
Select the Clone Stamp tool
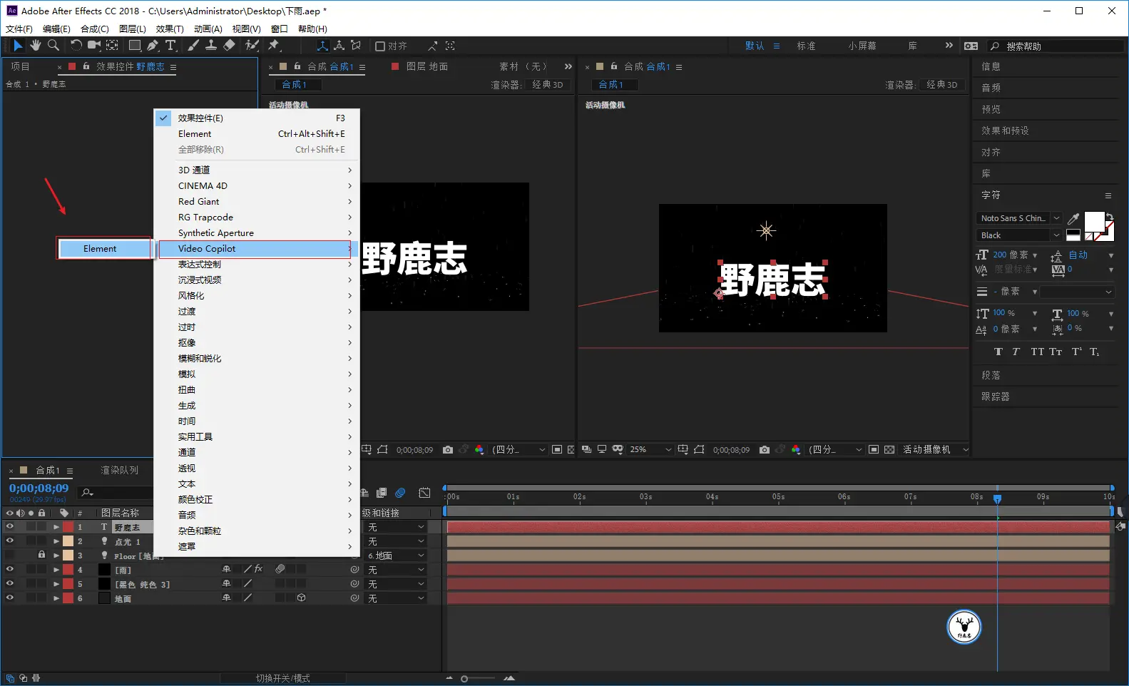[x=211, y=46]
